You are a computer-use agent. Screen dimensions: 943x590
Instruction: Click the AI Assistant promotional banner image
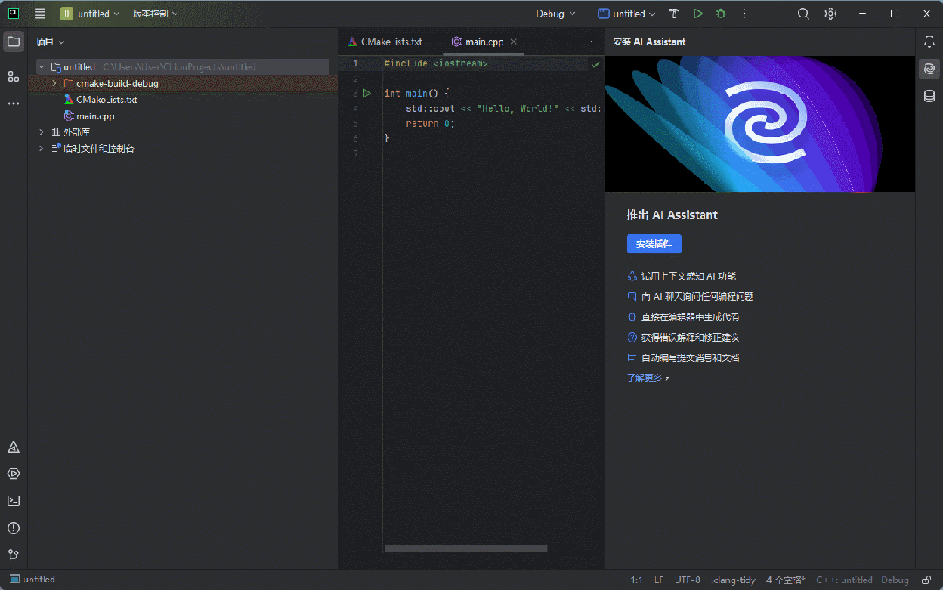[x=759, y=124]
